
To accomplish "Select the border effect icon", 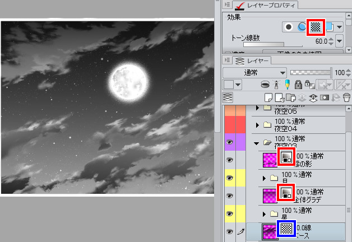I will [x=289, y=27].
